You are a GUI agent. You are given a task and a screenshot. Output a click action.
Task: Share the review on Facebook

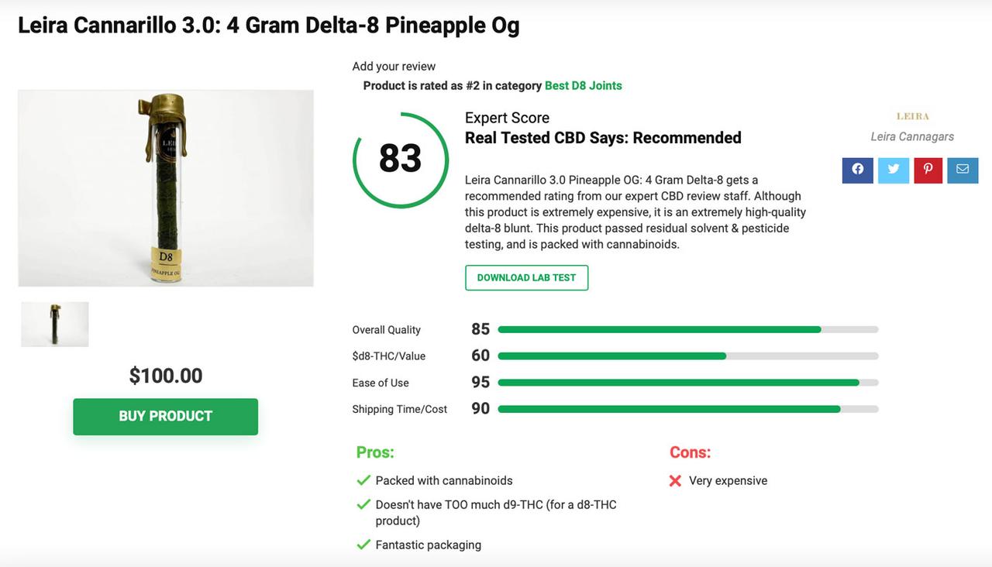click(x=857, y=170)
